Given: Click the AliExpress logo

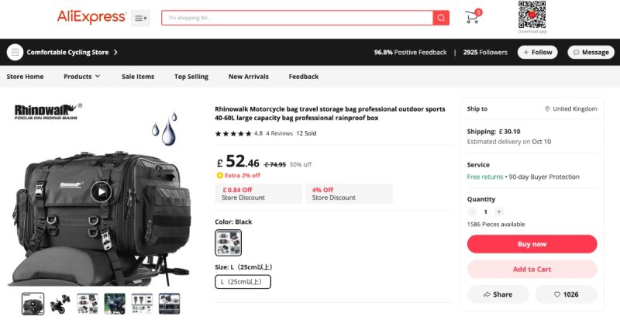Looking at the screenshot, I should pyautogui.click(x=91, y=16).
